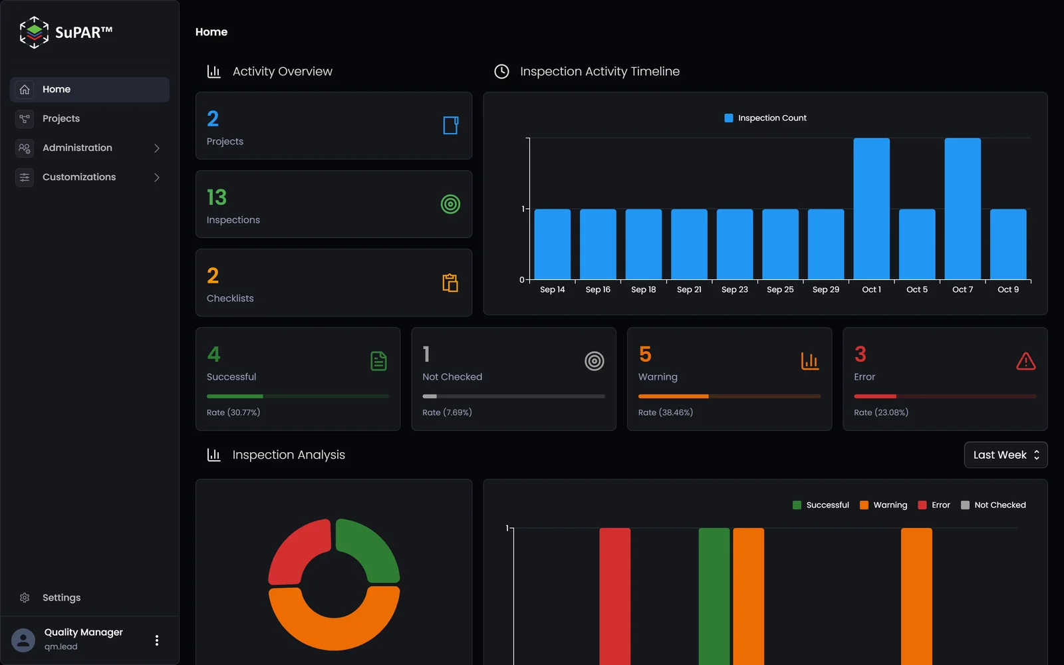Click the Rate (7.69%) text

tap(447, 412)
